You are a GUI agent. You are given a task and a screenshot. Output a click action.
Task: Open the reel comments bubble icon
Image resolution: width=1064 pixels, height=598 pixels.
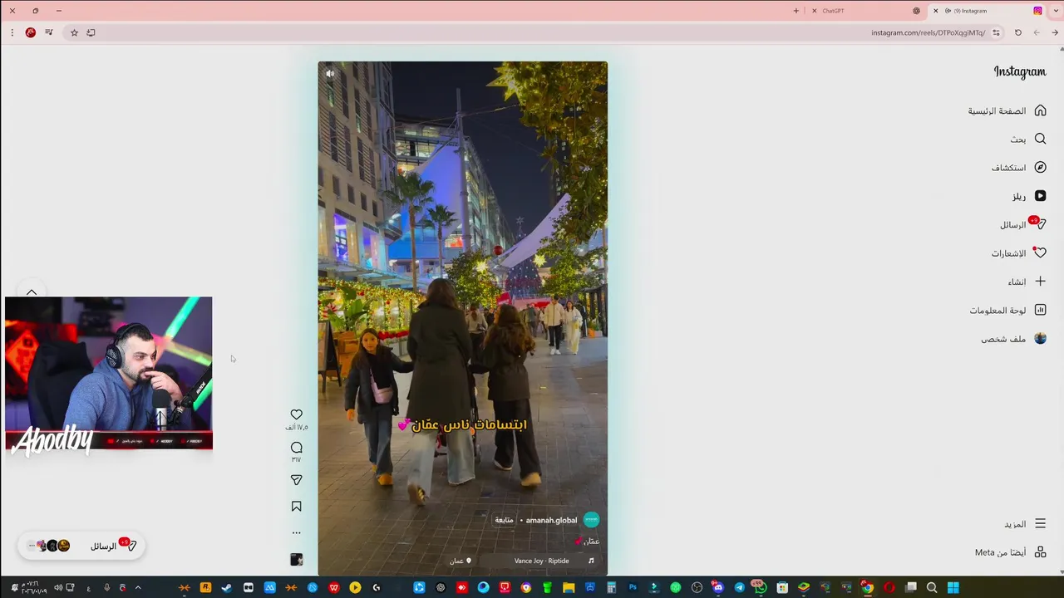[297, 448]
